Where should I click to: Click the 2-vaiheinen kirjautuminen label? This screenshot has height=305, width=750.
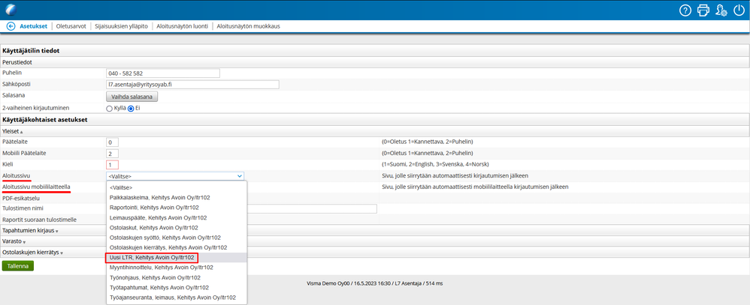pos(35,108)
